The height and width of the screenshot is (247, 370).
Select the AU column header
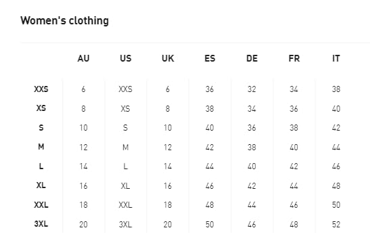(83, 58)
